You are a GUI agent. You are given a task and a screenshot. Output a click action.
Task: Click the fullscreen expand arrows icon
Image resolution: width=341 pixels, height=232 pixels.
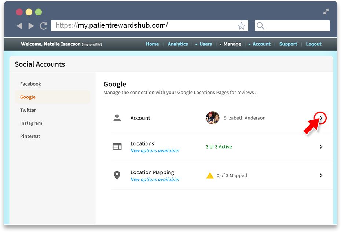pyautogui.click(x=326, y=11)
